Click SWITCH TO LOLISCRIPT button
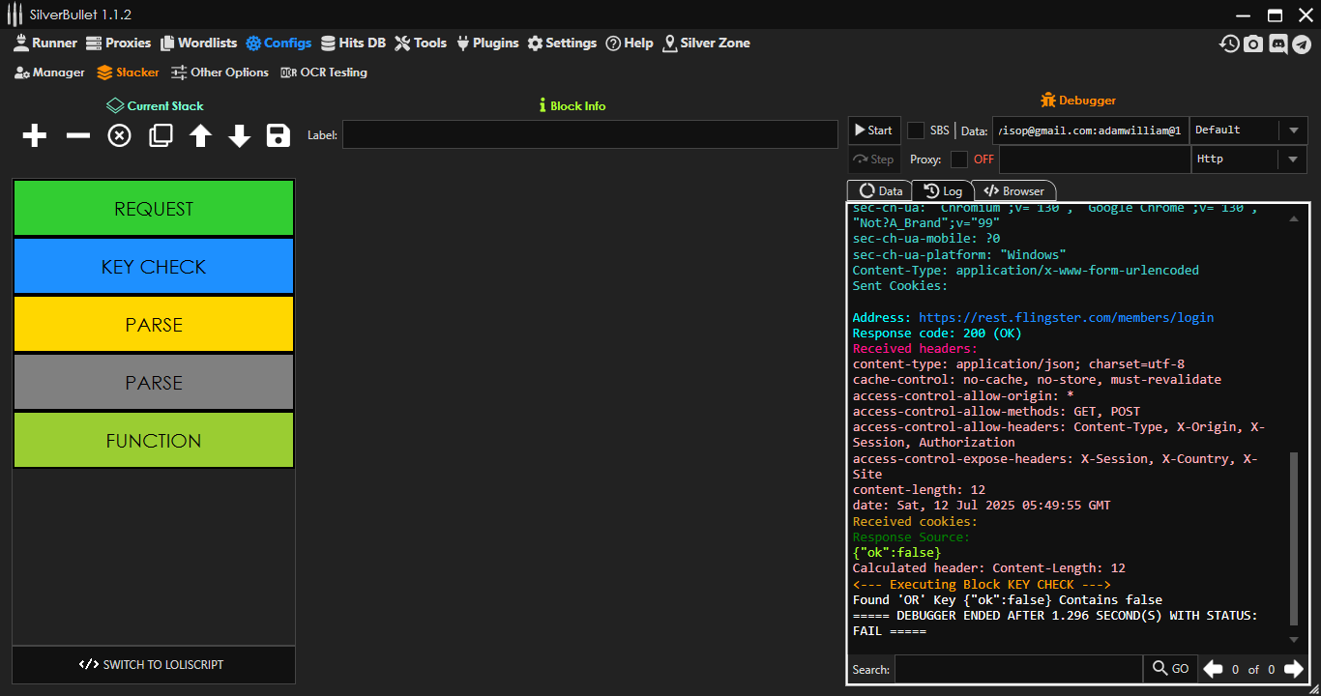Screen dimensions: 1321x696 pos(153,665)
